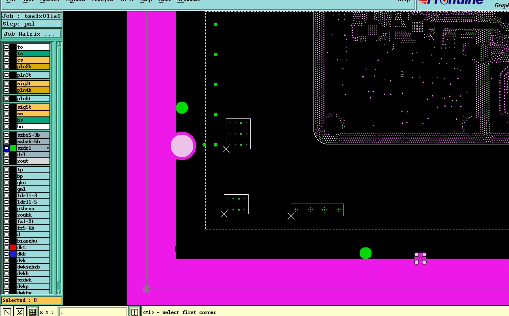This screenshot has width=509, height=316.
Task: Click the diagonal arrow zoom icon
Action: 6,312
